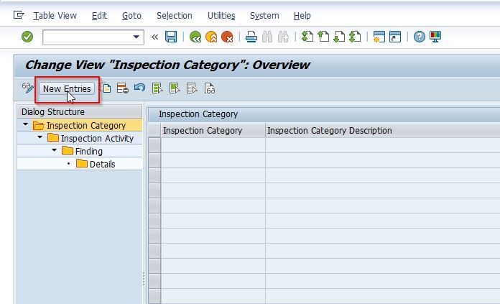Click the Generate Shortcut icon
This screenshot has height=304, width=500.
point(395,37)
